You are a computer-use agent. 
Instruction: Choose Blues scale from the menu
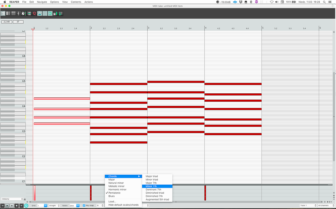tap(123, 196)
